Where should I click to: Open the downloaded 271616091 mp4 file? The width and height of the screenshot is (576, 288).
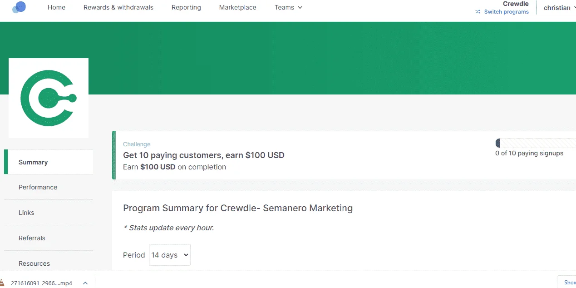(x=41, y=283)
